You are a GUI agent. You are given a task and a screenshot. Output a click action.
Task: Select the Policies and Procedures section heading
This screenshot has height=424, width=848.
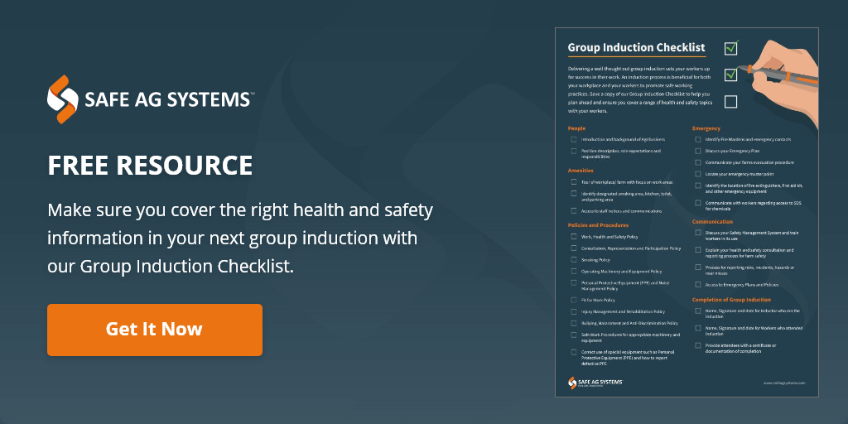[x=598, y=224]
